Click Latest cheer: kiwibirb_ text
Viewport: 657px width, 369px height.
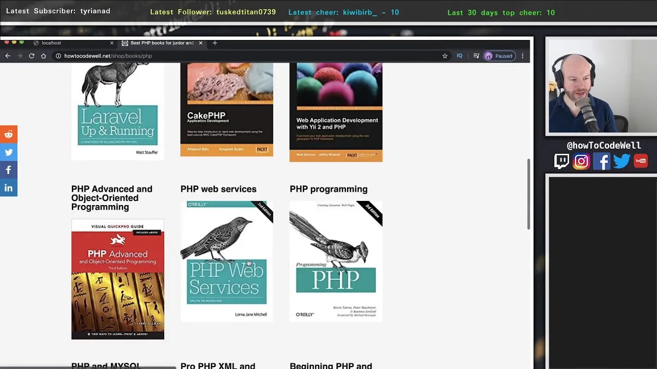(x=343, y=12)
